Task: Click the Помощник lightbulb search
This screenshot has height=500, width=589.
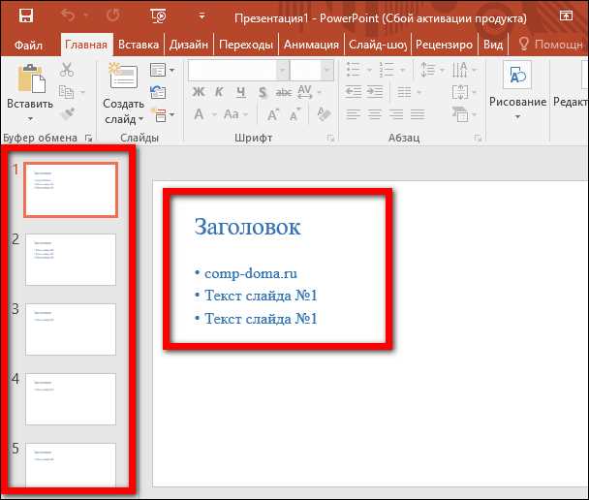Action: 550,45
